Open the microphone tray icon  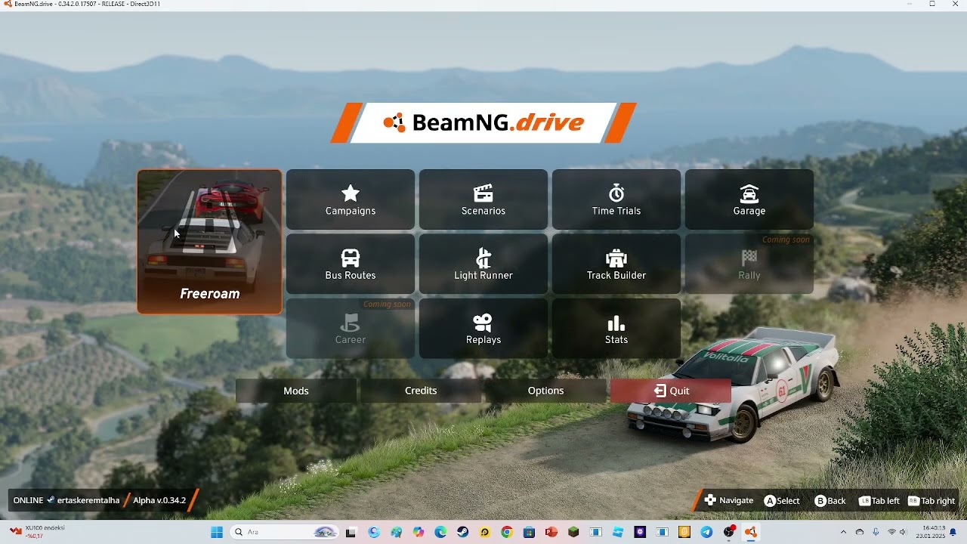click(x=876, y=532)
